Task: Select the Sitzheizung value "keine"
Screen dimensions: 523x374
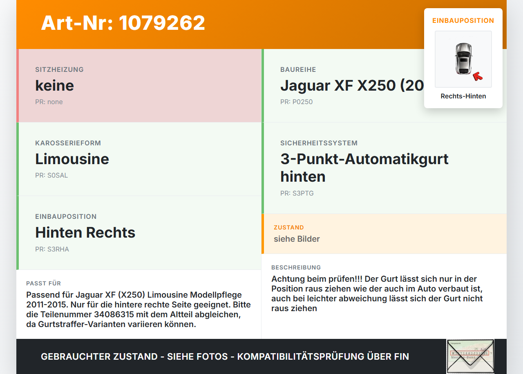Action: 55,85
